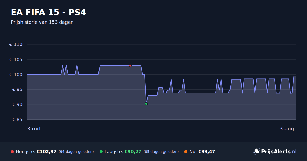Click the 'Nu:' legend label
This screenshot has width=307, height=161.
coord(193,152)
